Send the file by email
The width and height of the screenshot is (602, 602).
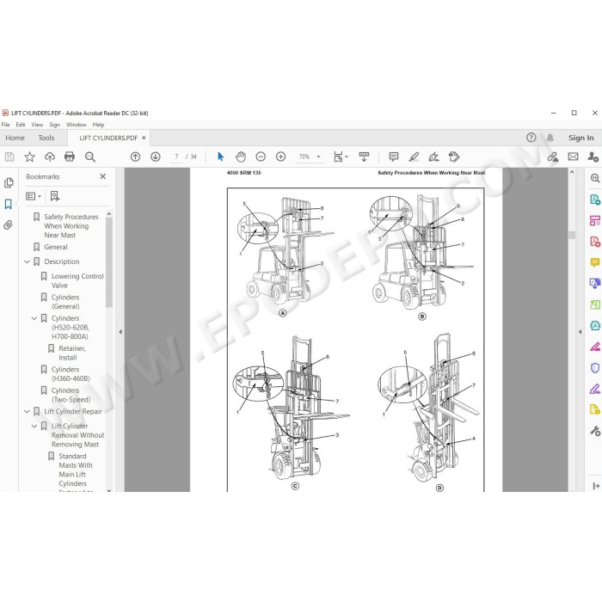(x=574, y=157)
